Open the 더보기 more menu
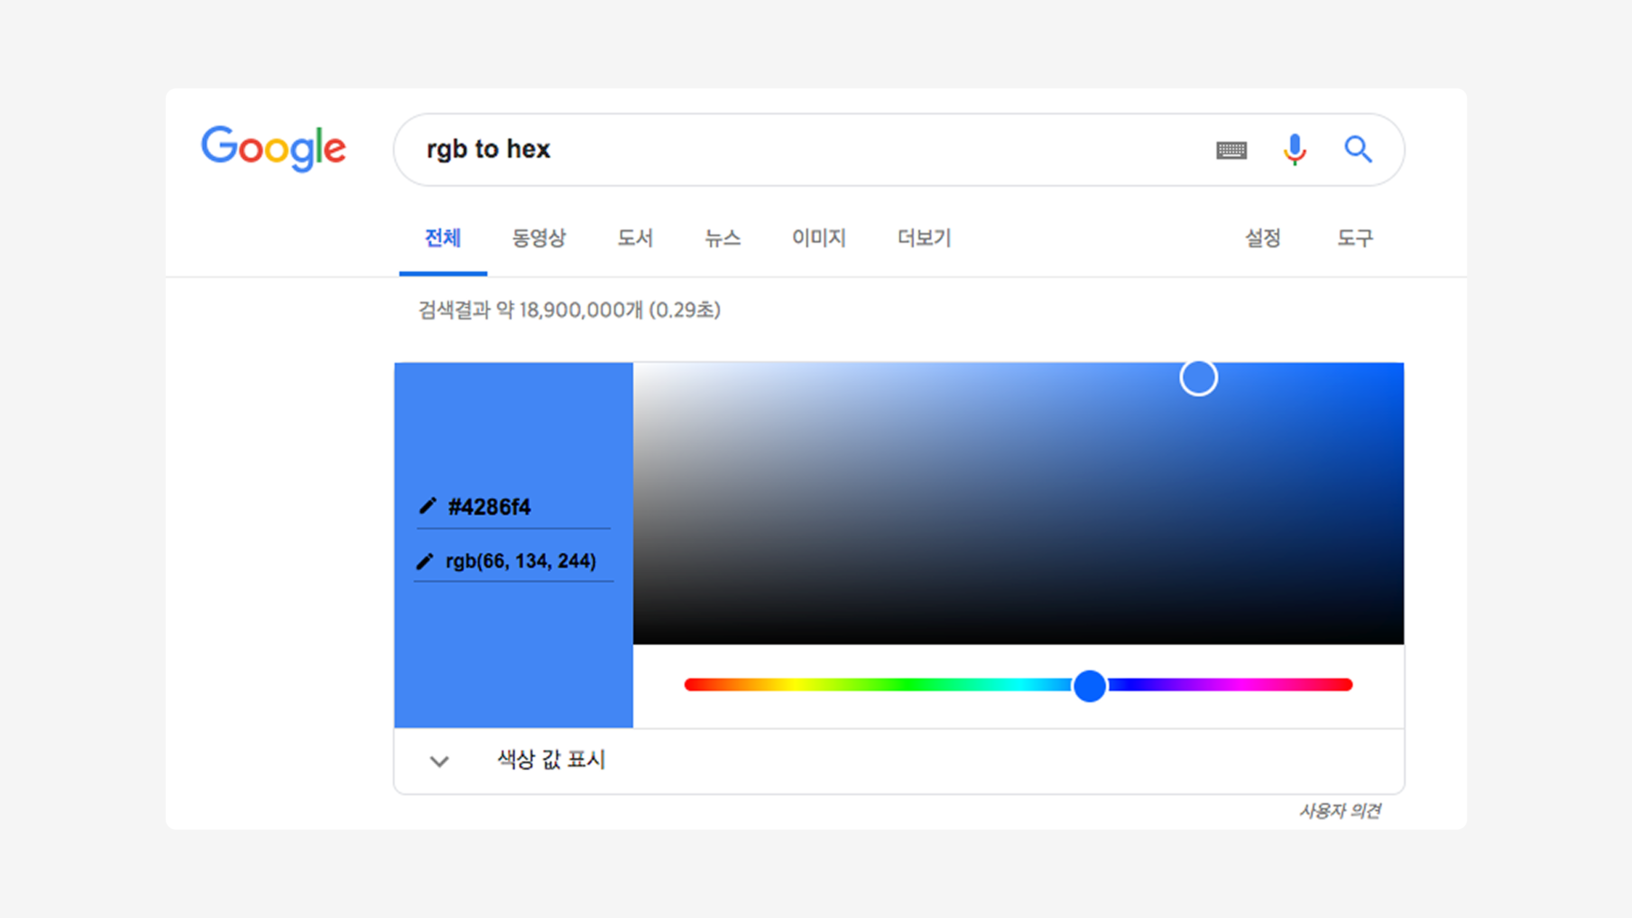Screen dimensions: 1632x918 point(924,238)
